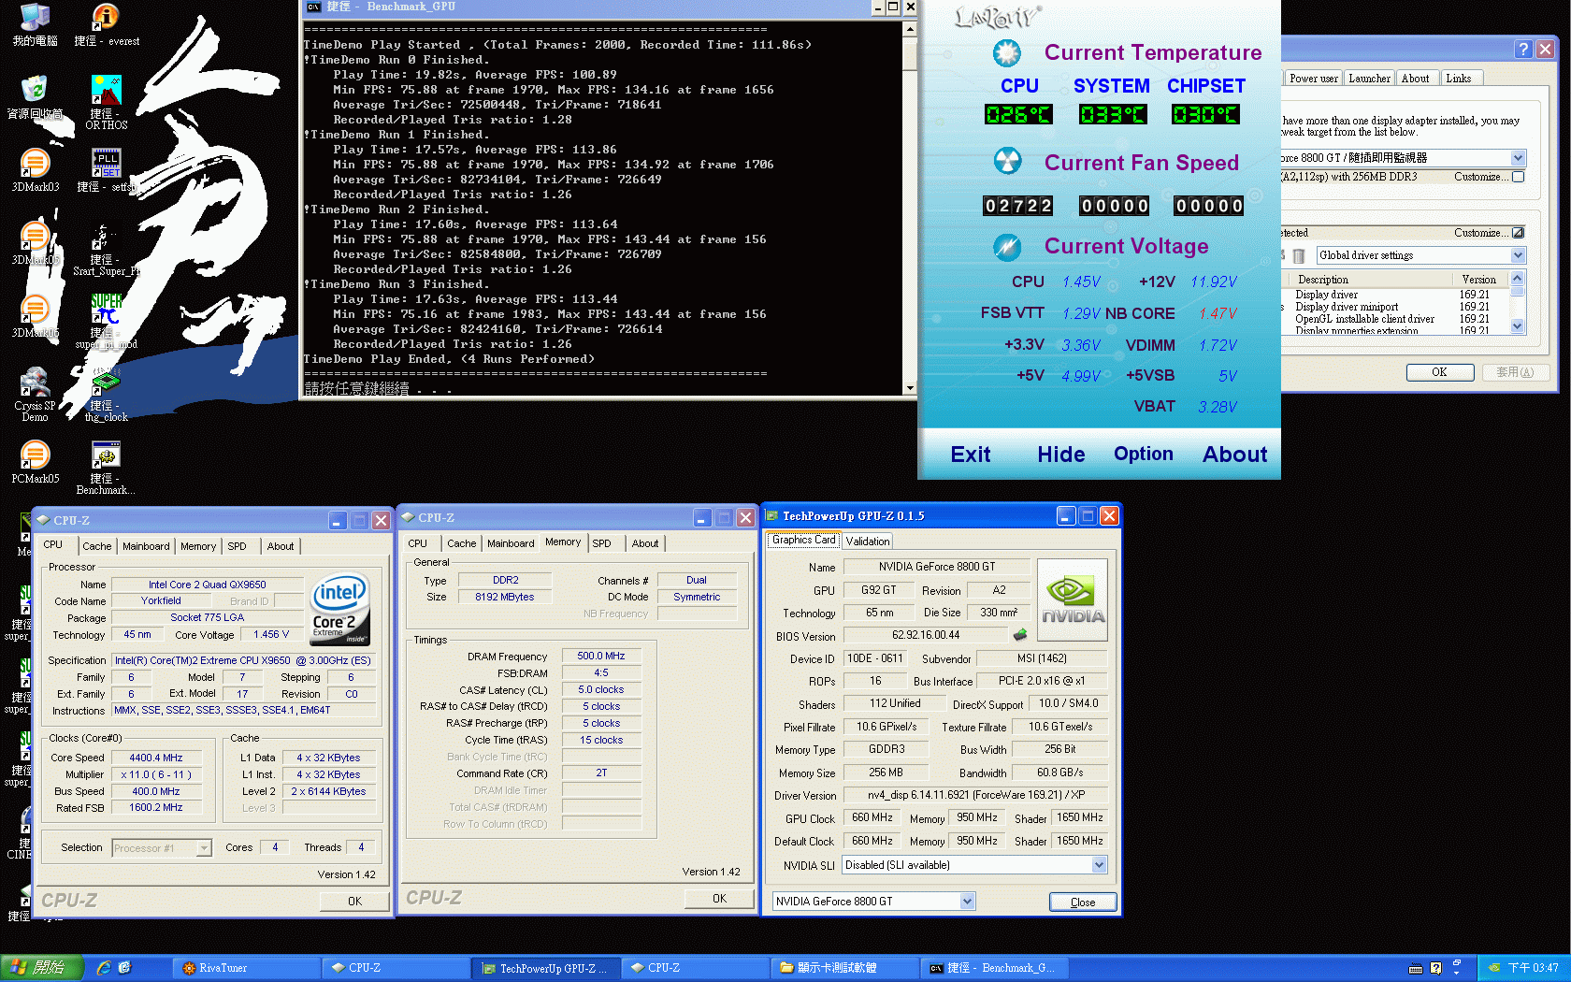Viewport: 1571px width, 982px height.
Task: Click the DRAM Frequency value 500.0 MHz
Action: coord(601,657)
